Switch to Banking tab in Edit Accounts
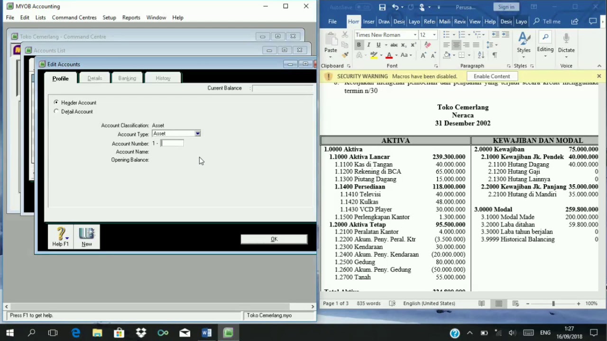This screenshot has height=341, width=607. pos(127,78)
